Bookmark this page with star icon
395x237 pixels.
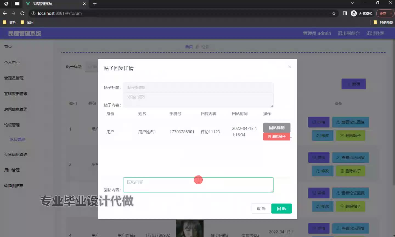(334, 13)
